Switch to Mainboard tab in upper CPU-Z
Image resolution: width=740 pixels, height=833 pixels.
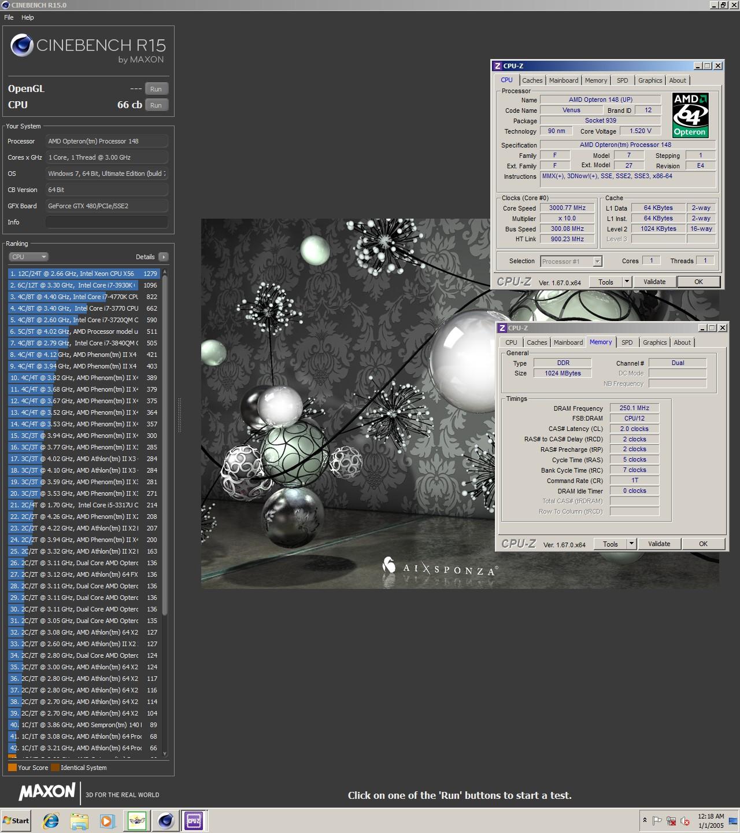(x=564, y=81)
